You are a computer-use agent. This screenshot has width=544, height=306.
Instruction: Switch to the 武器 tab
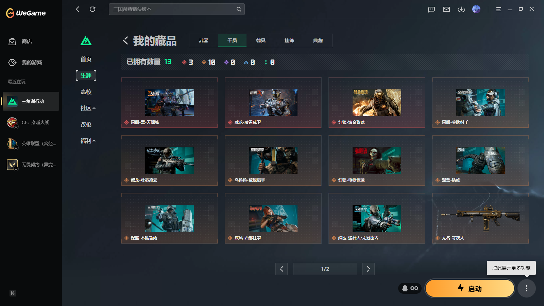[204, 40]
